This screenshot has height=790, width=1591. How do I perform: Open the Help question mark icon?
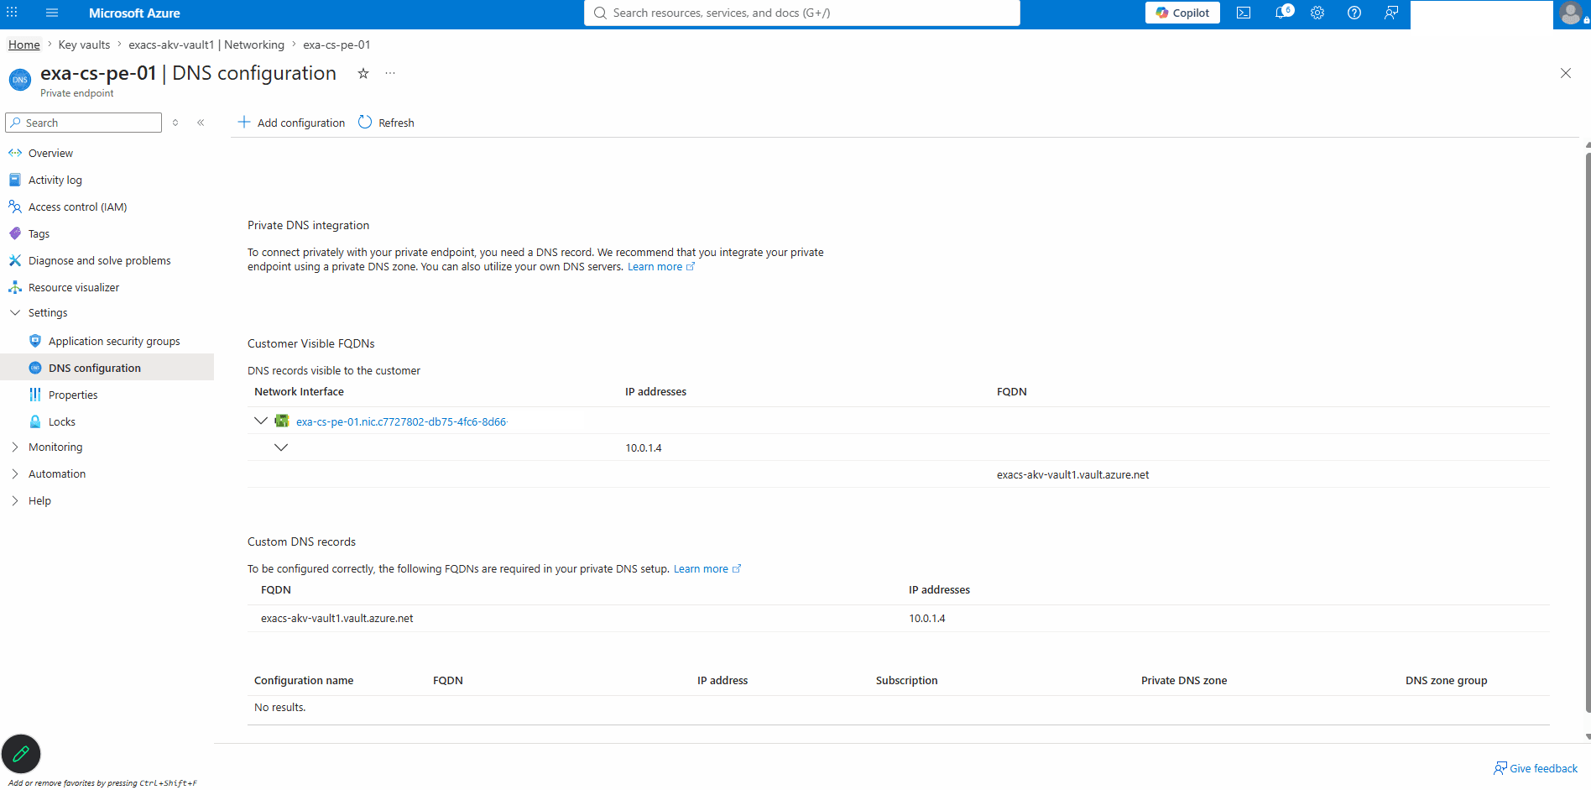pyautogui.click(x=1354, y=13)
